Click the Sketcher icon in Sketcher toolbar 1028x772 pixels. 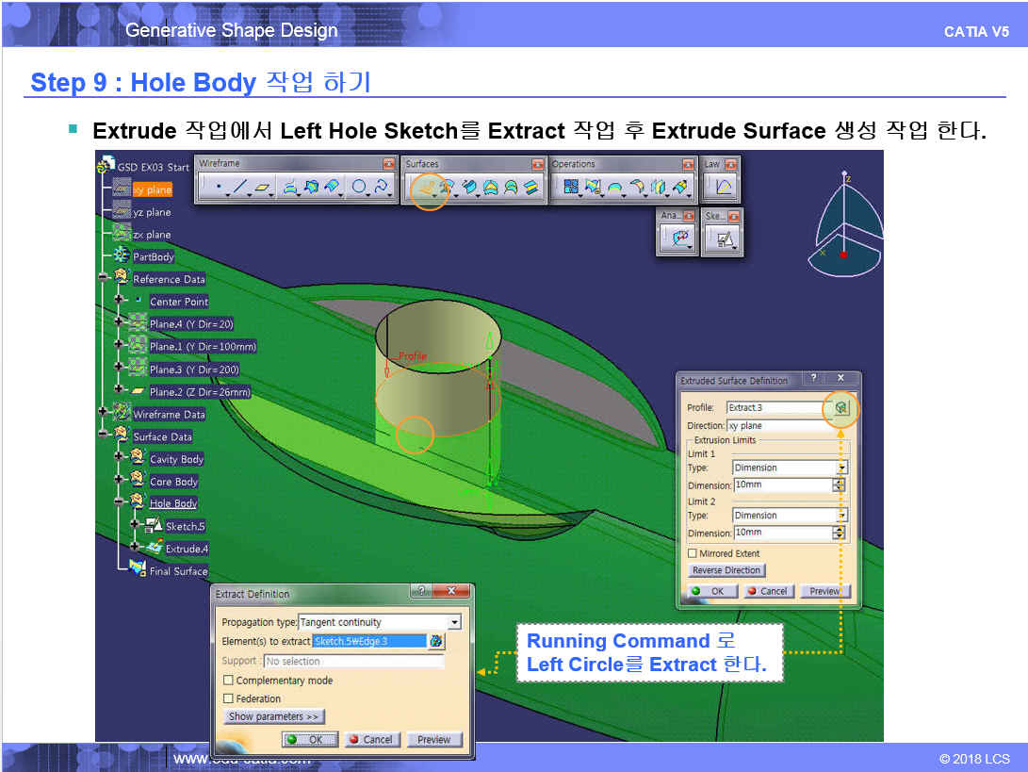pos(724,240)
